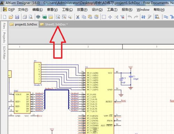Click the RESET pin label on U1

point(109,102)
